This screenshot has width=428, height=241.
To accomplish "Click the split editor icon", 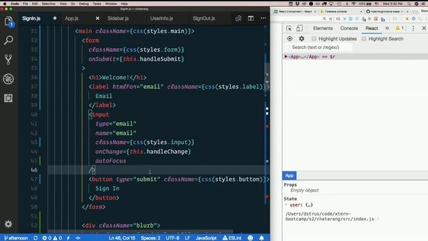I will click(x=251, y=18).
